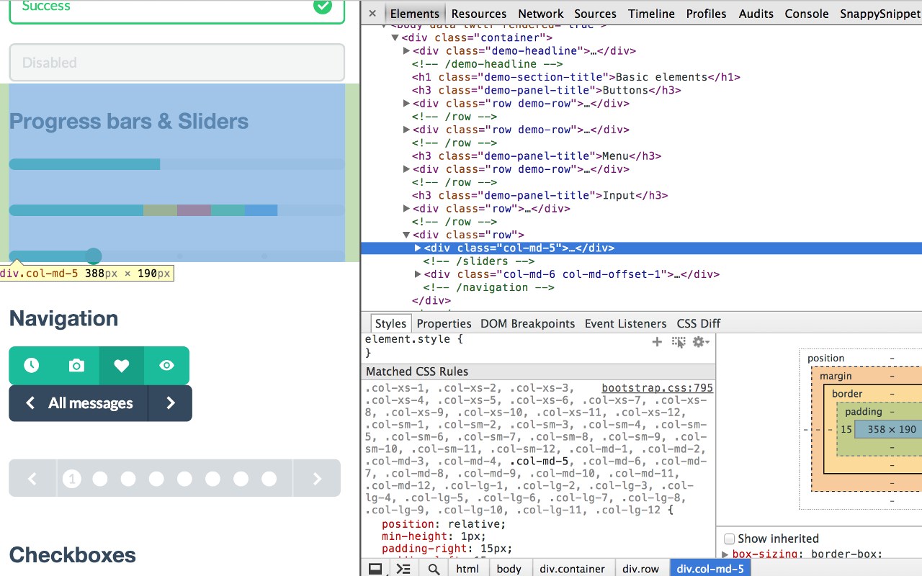Open the Resources tab
922x576 pixels.
click(x=479, y=13)
